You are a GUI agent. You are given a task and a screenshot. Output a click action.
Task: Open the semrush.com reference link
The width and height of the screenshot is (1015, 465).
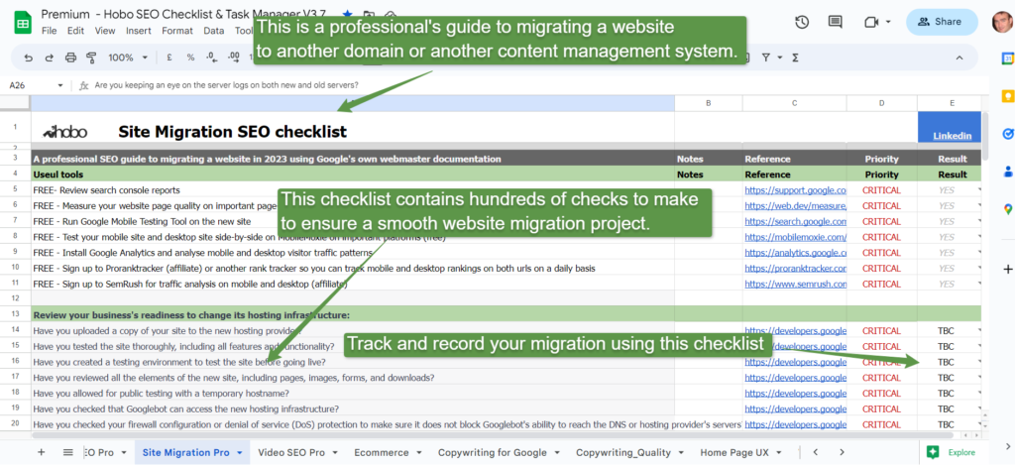796,284
